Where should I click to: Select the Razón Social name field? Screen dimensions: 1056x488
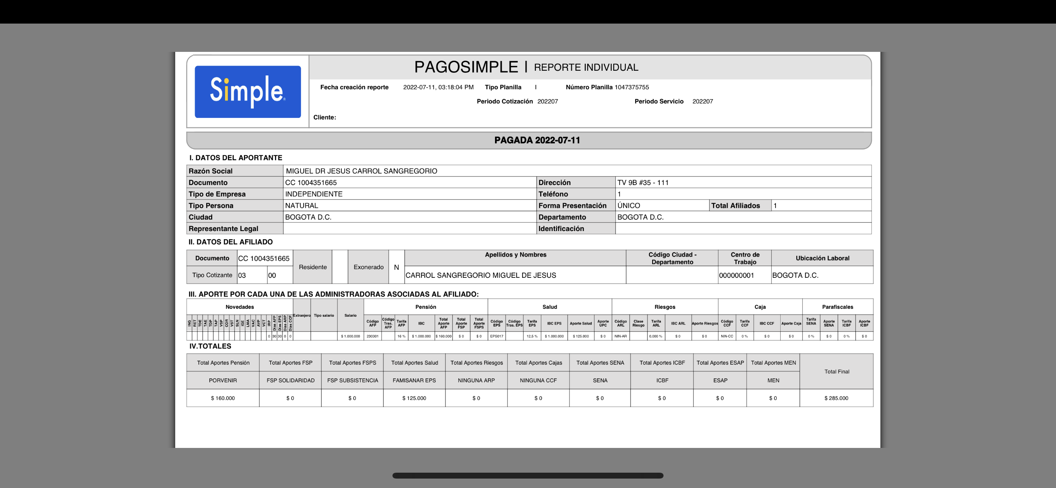point(361,171)
